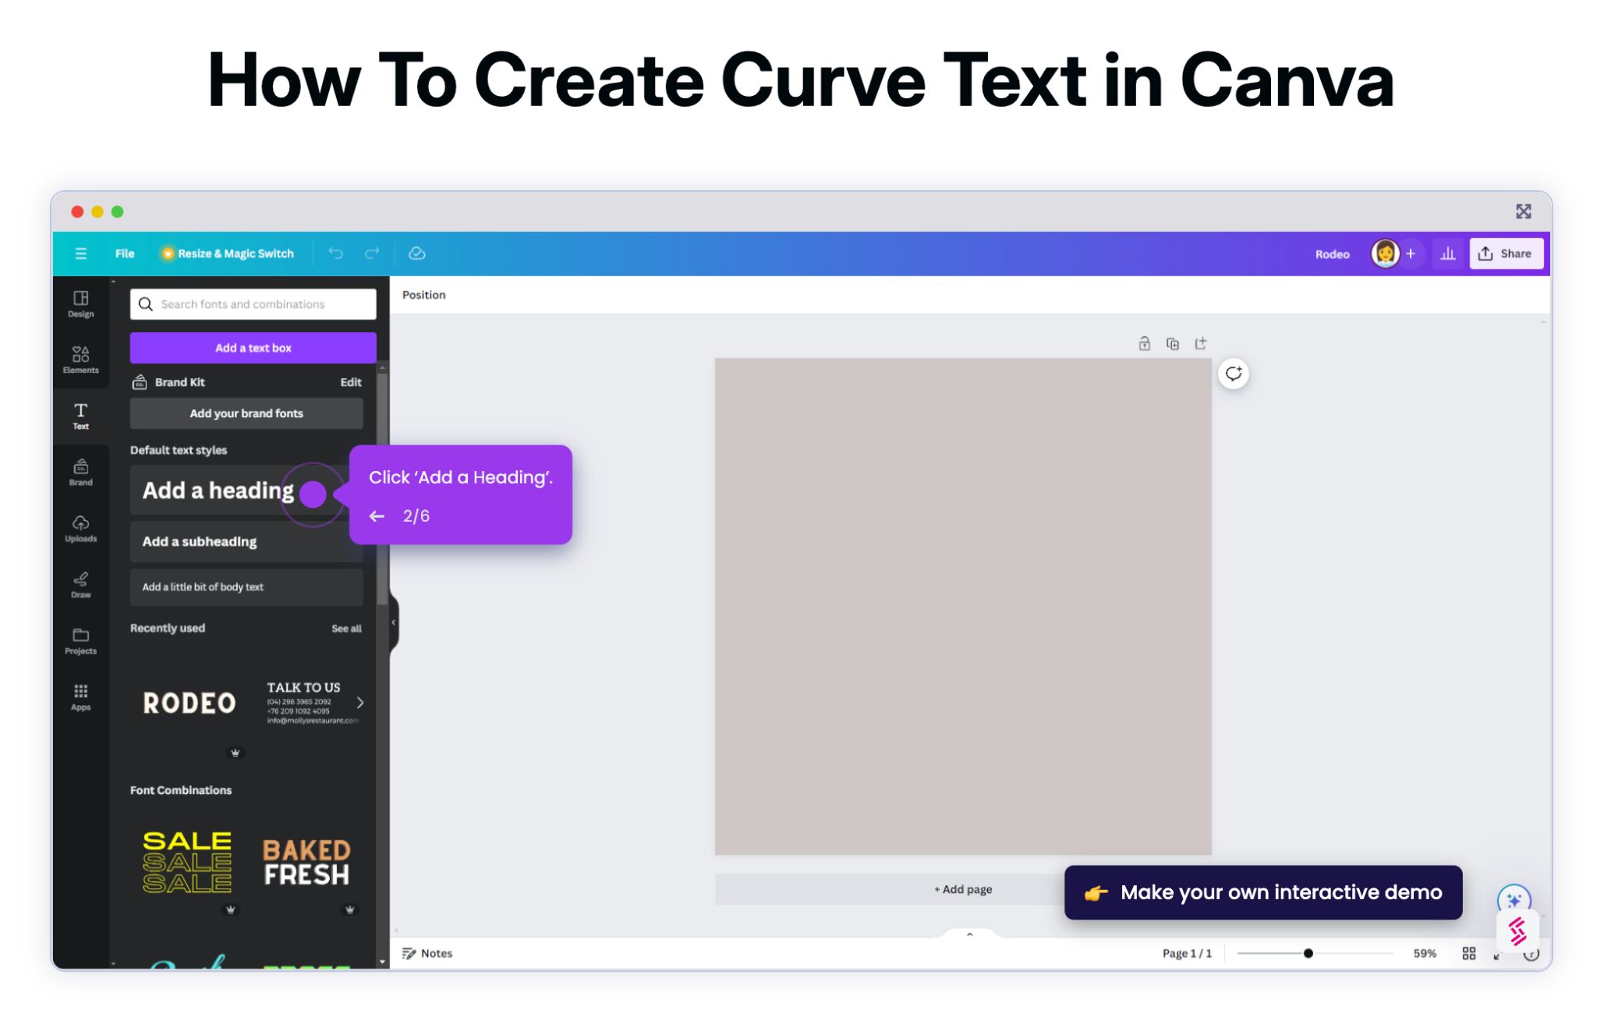
Task: Click the redo arrow
Action: (x=372, y=253)
